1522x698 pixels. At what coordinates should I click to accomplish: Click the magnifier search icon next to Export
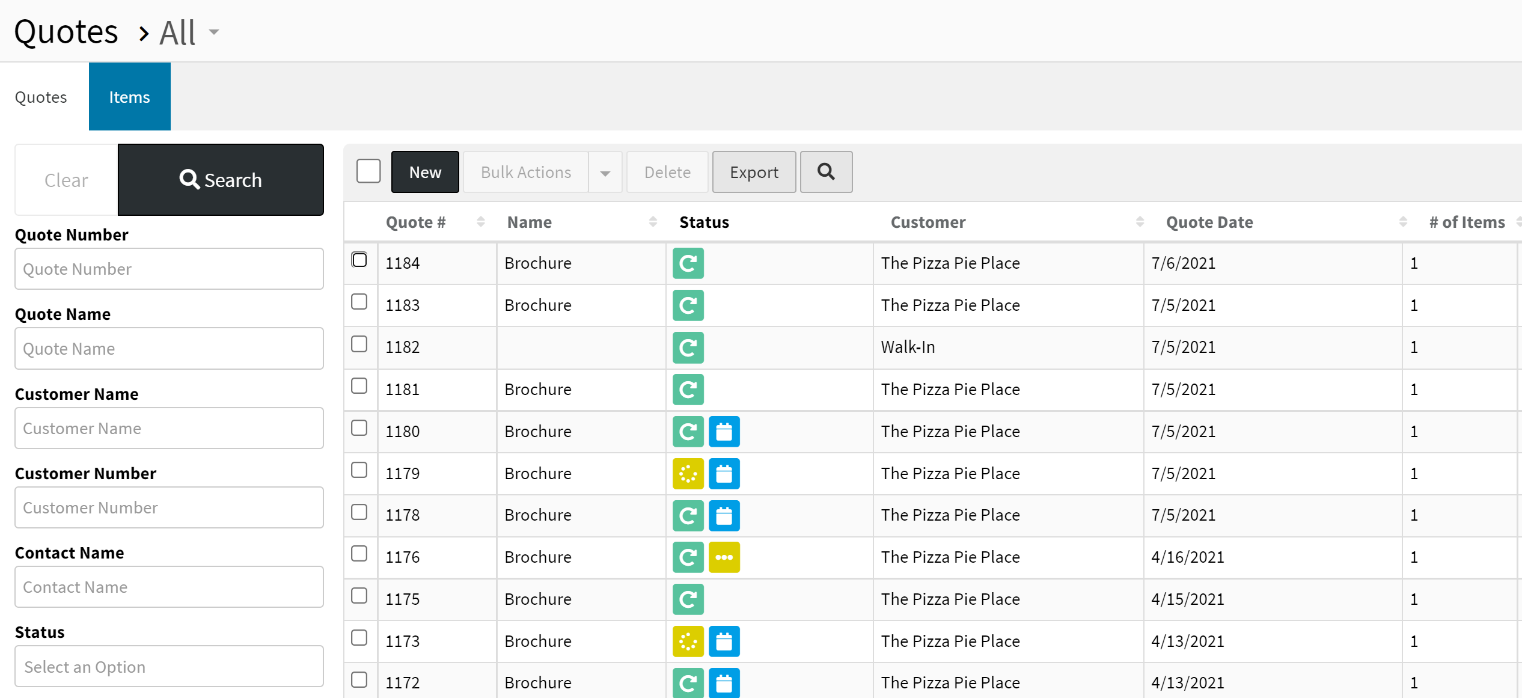(x=826, y=172)
